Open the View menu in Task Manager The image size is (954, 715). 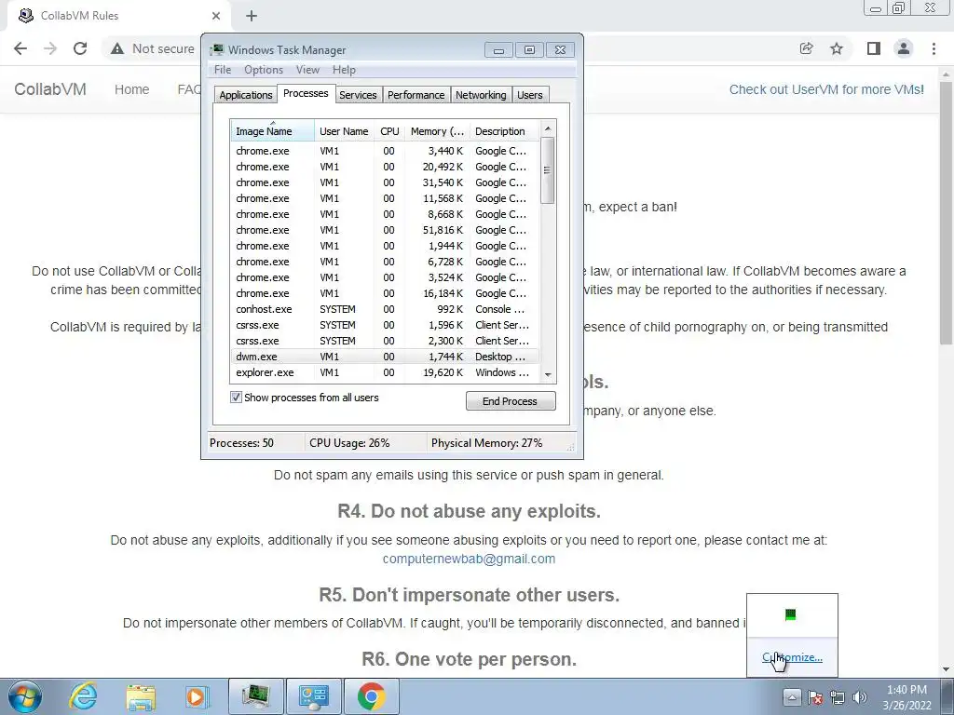pyautogui.click(x=307, y=70)
